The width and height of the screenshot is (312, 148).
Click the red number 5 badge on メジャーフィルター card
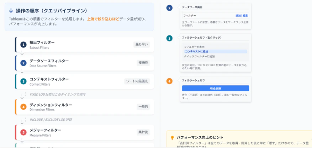[x=23, y=132]
